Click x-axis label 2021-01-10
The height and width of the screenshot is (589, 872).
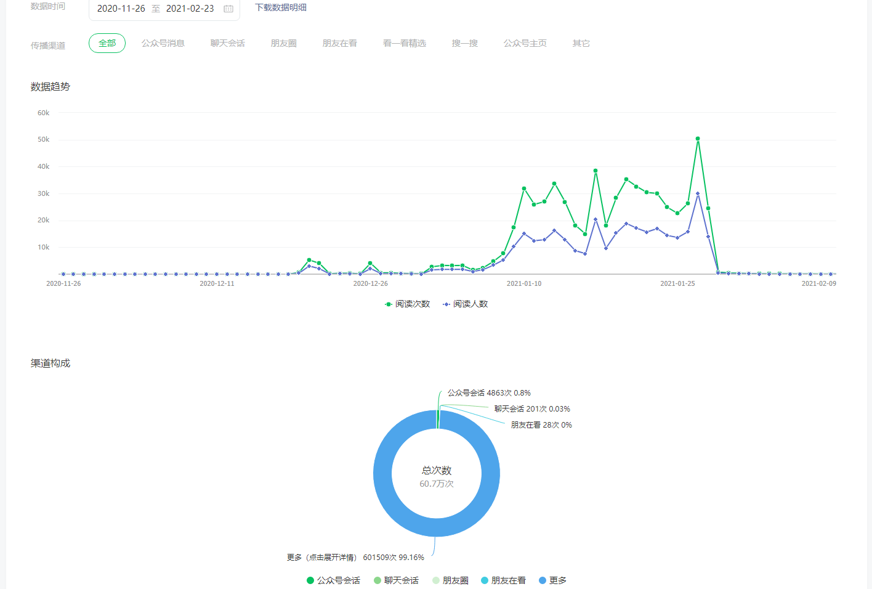(x=524, y=283)
